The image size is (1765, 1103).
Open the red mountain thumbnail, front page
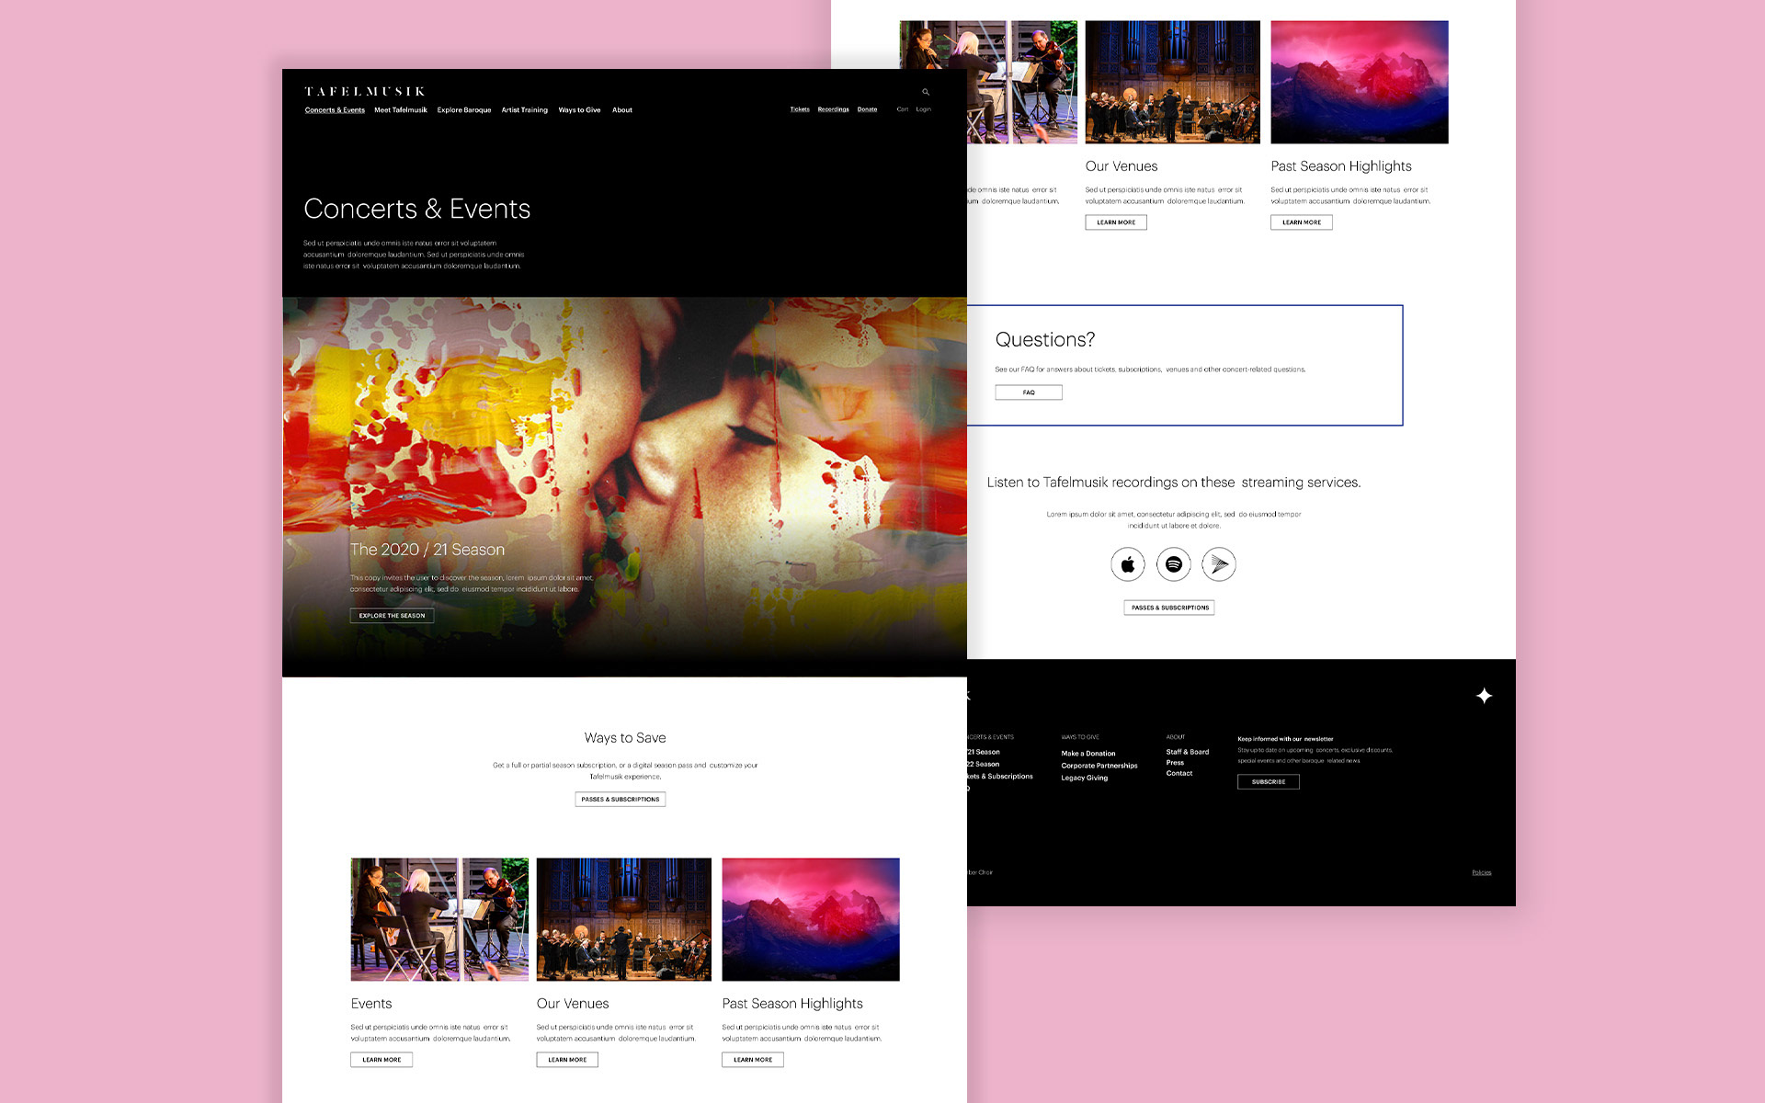[811, 919]
